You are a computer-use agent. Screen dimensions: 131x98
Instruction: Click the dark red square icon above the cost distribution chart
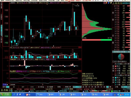tap(105, 3)
